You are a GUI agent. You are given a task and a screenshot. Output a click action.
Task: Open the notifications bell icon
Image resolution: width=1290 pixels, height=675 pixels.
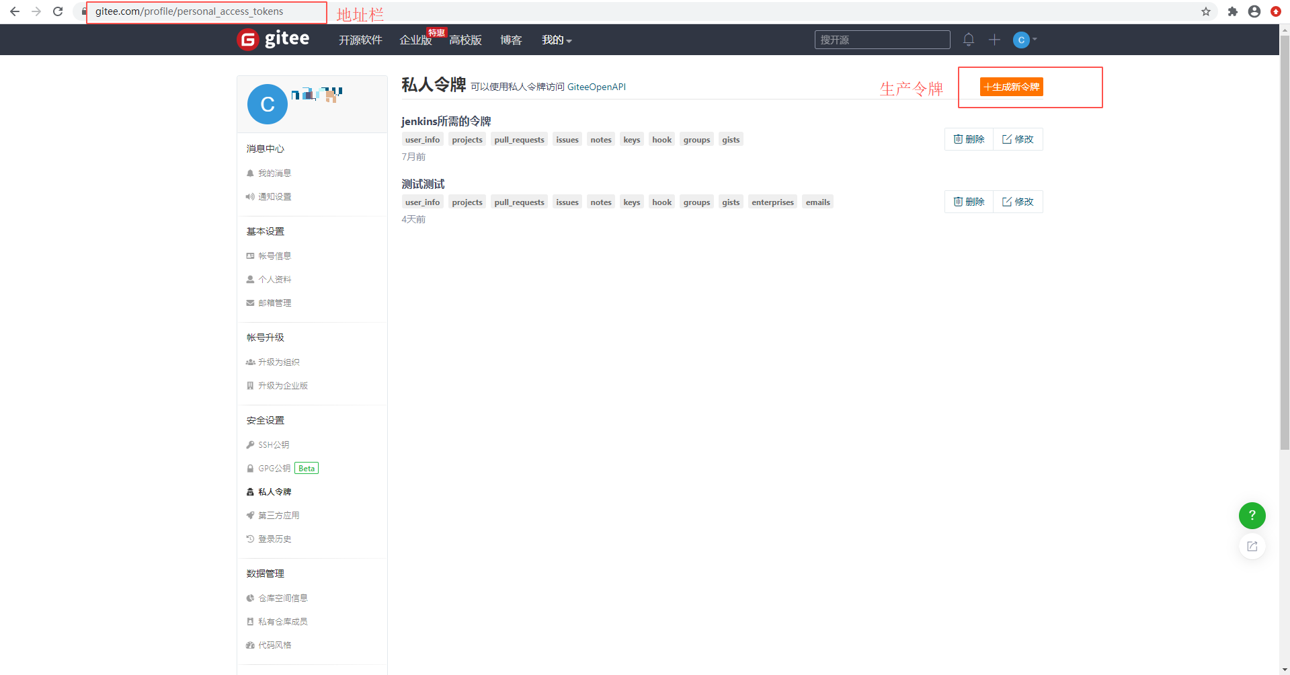969,40
